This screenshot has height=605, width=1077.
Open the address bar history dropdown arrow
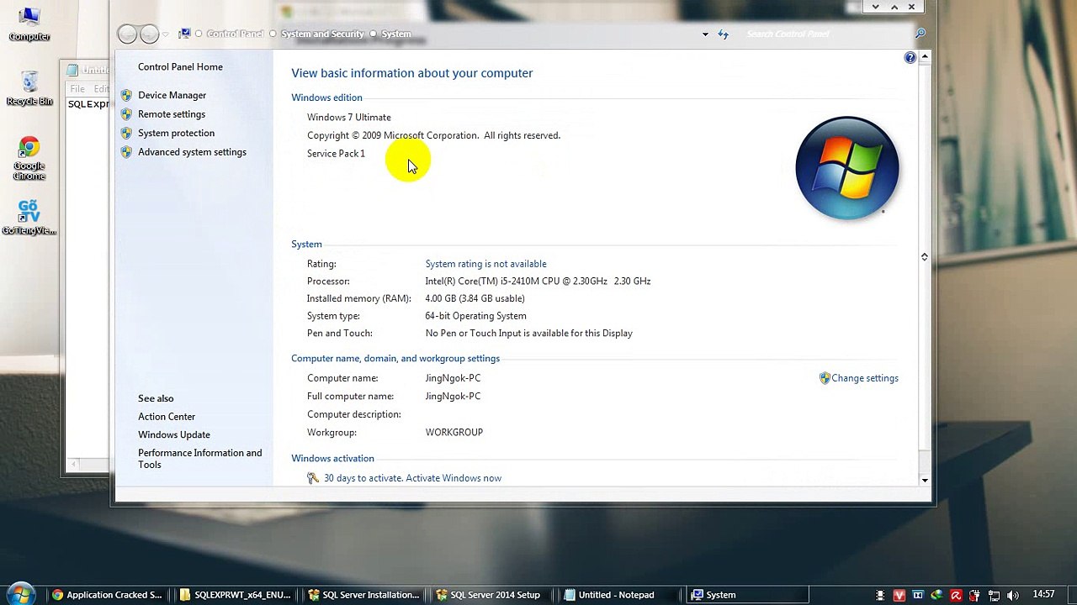[705, 34]
